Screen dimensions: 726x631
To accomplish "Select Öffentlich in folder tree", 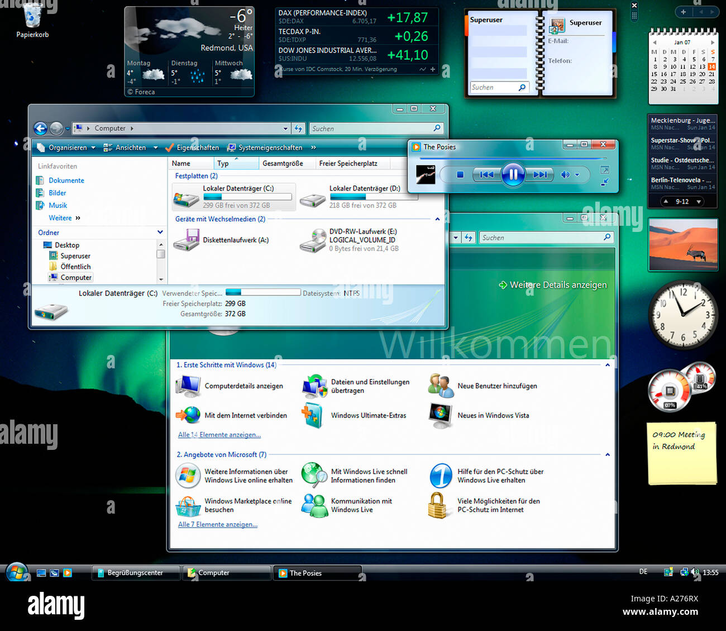I will point(70,267).
